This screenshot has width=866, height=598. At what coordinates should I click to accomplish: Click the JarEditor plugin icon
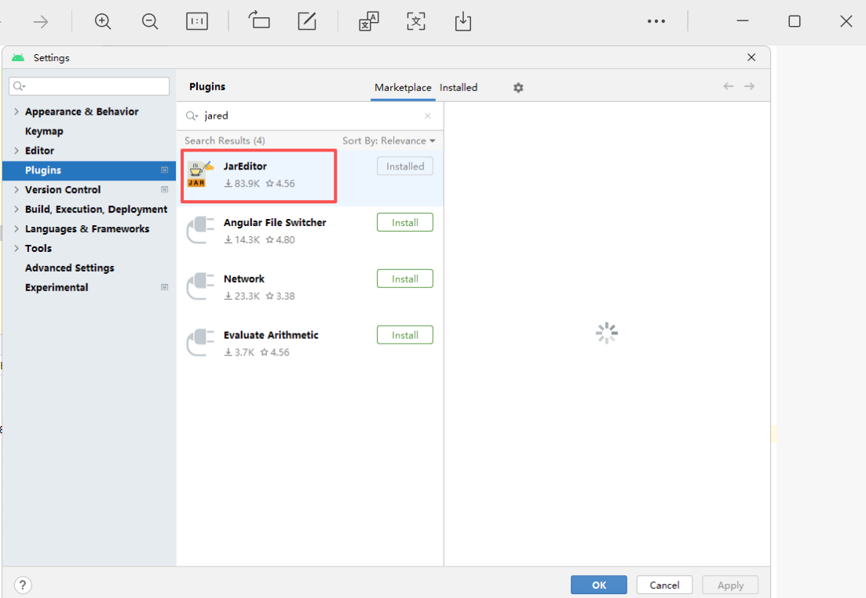click(199, 174)
